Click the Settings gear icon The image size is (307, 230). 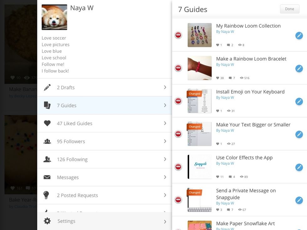click(47, 221)
